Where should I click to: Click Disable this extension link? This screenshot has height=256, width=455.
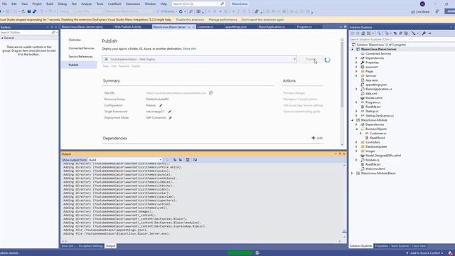click(x=190, y=20)
